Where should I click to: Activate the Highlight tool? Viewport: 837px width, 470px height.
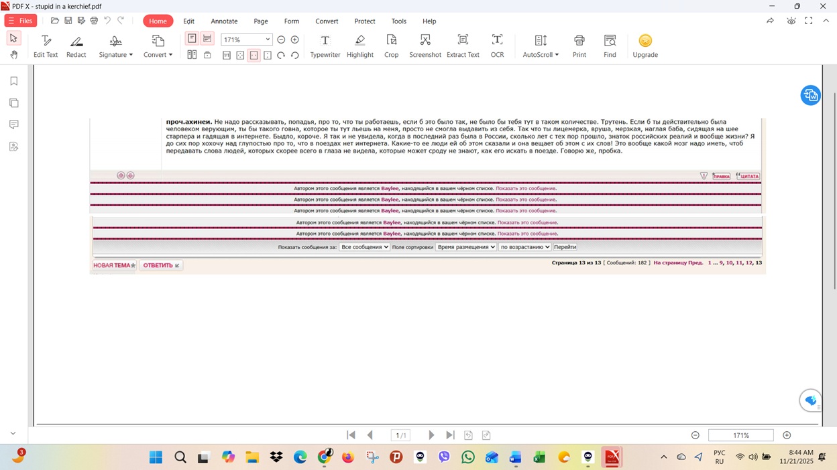pyautogui.click(x=360, y=46)
